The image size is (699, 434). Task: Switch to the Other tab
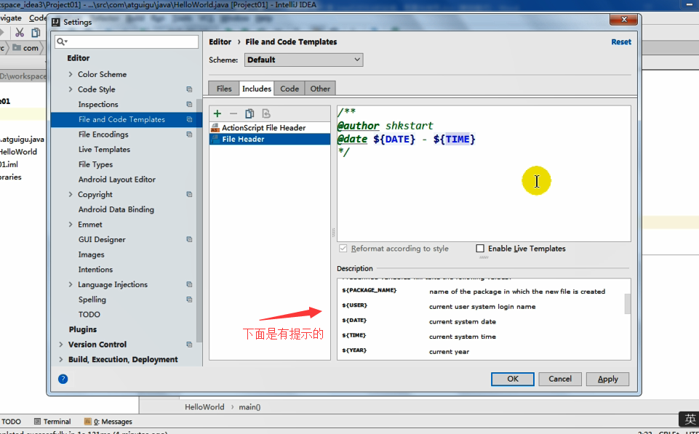320,89
